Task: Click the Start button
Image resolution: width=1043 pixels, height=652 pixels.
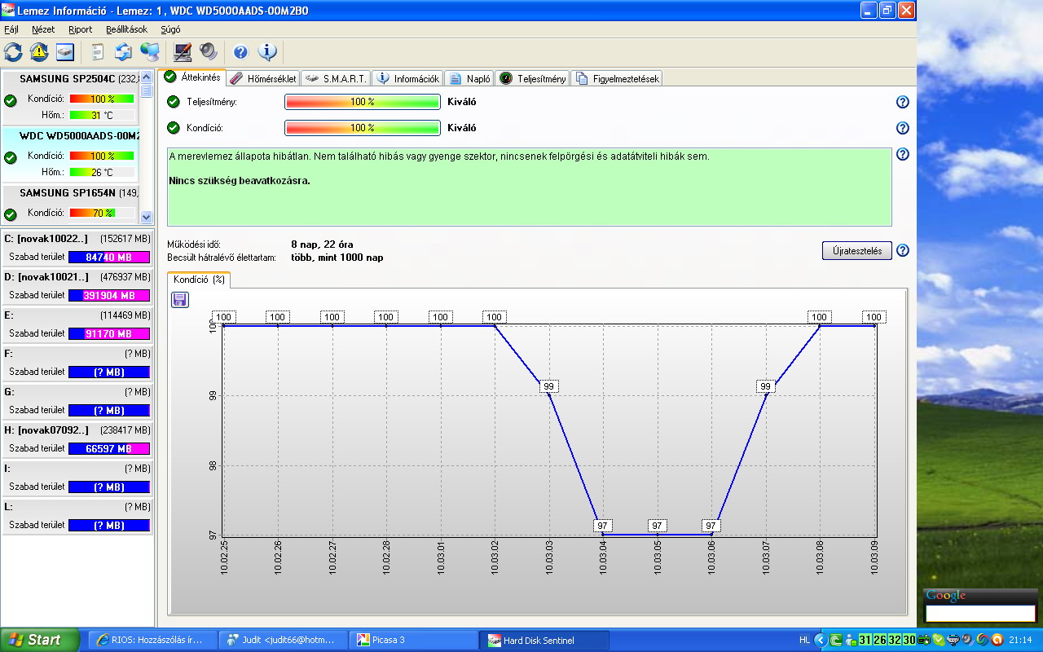Action: tap(40, 640)
